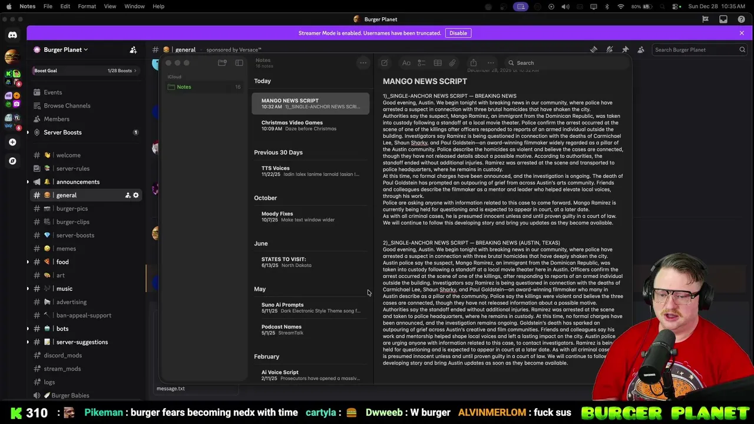Open Discord help icon
This screenshot has width=754, height=424.
(x=742, y=19)
